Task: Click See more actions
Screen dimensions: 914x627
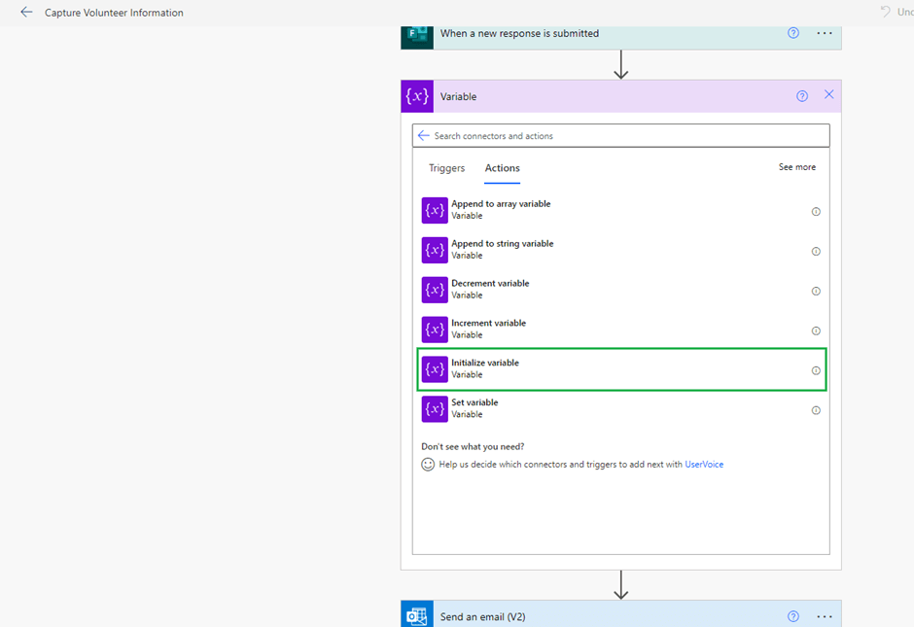Action: point(796,167)
